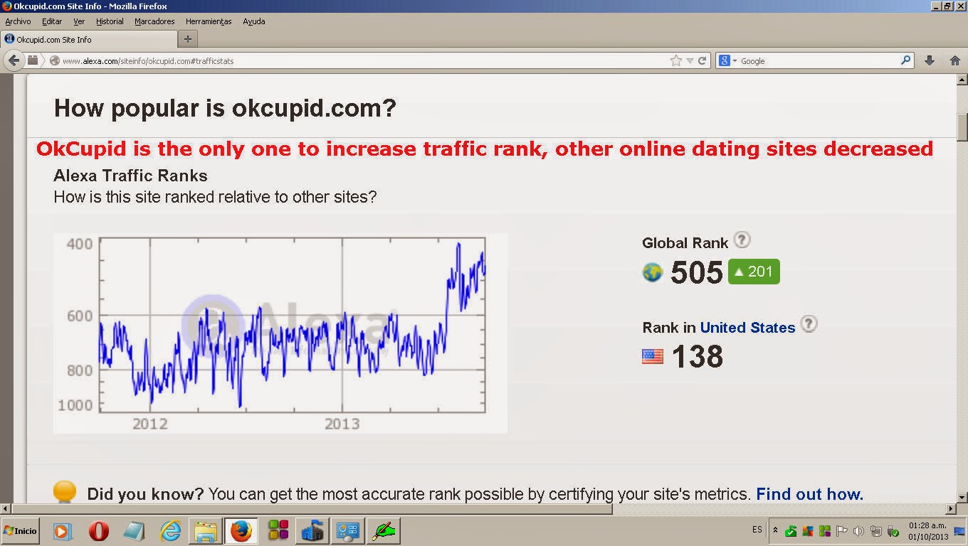
Task: Launch Windows Media Player from taskbar
Action: (63, 531)
